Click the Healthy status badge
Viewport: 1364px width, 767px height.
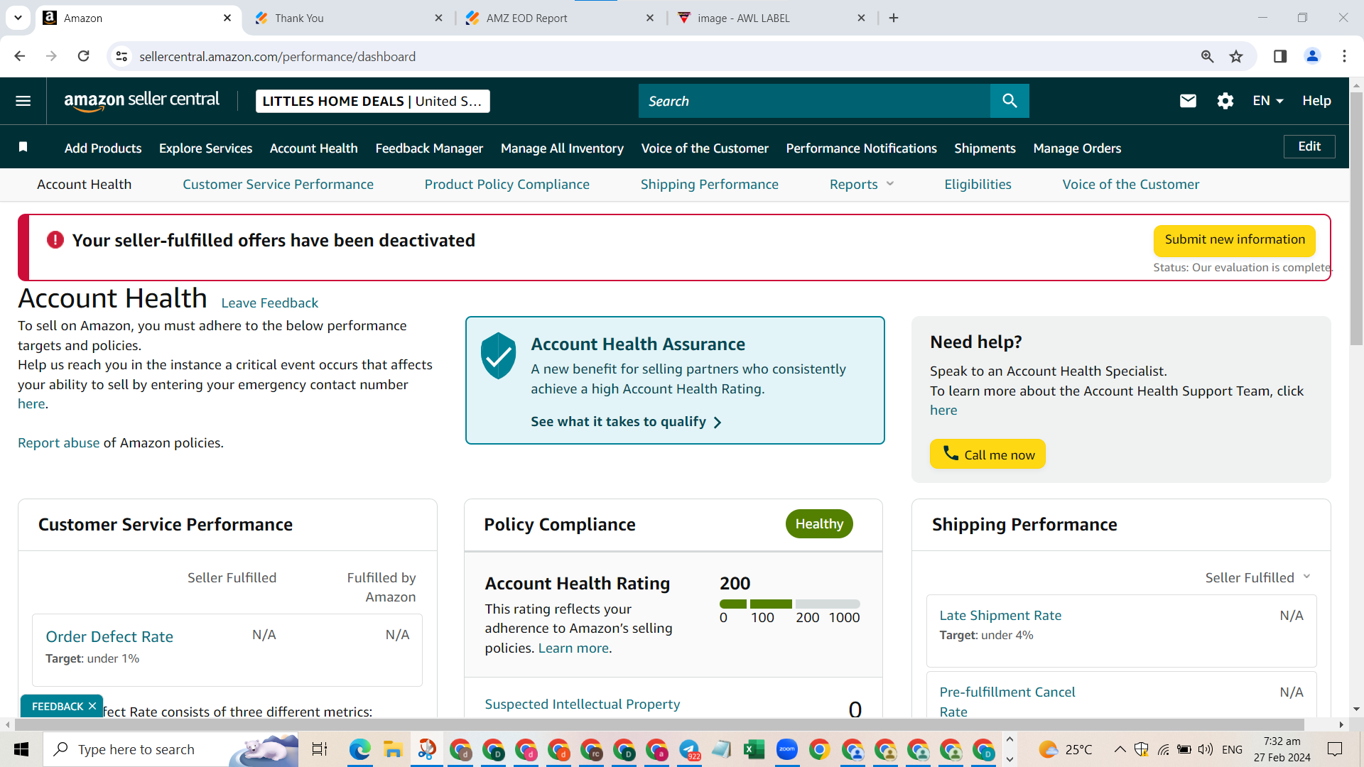819,524
